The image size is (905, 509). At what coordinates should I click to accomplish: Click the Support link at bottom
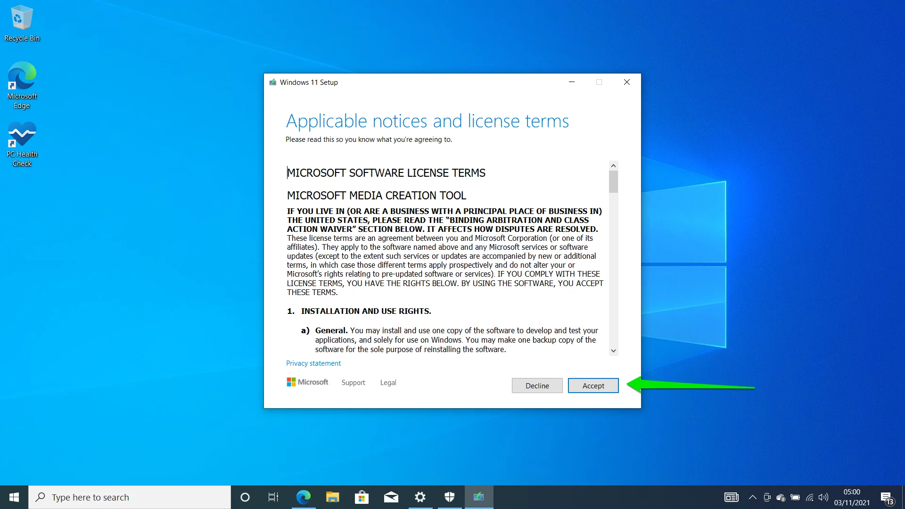click(x=354, y=382)
